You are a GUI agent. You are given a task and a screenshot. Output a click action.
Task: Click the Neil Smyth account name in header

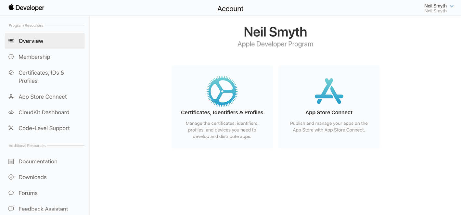click(435, 6)
